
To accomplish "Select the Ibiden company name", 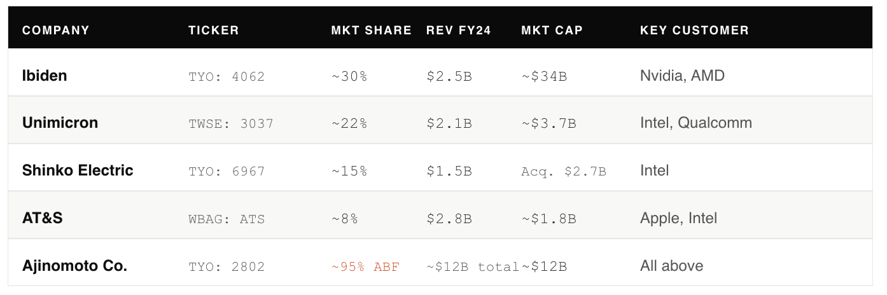I will point(45,76).
